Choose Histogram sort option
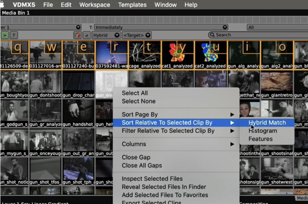The width and height of the screenshot is (308, 204). 263,131
